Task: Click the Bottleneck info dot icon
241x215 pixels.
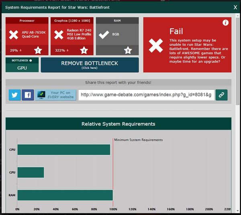Action: coord(31,61)
